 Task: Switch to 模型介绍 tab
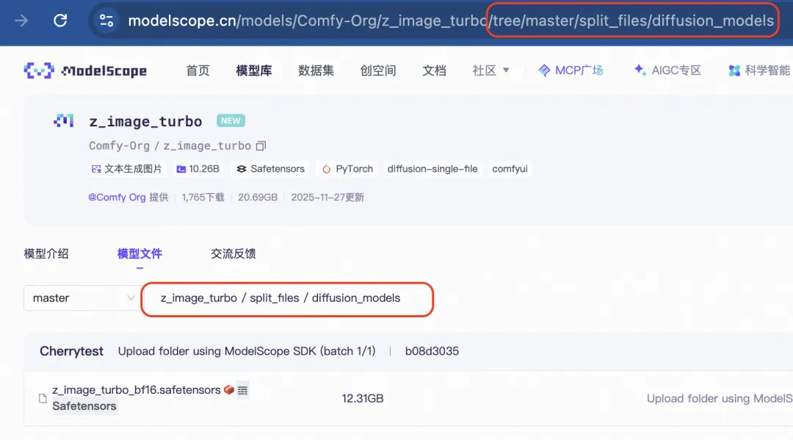tap(46, 253)
